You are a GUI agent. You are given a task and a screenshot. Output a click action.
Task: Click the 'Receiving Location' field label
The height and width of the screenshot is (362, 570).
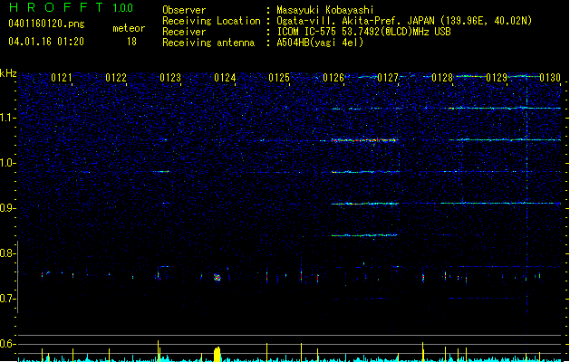(211, 21)
